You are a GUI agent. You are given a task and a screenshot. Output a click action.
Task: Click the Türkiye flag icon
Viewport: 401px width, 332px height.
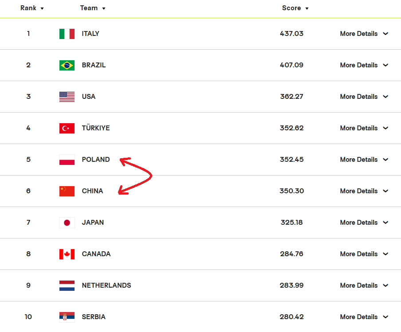point(67,128)
